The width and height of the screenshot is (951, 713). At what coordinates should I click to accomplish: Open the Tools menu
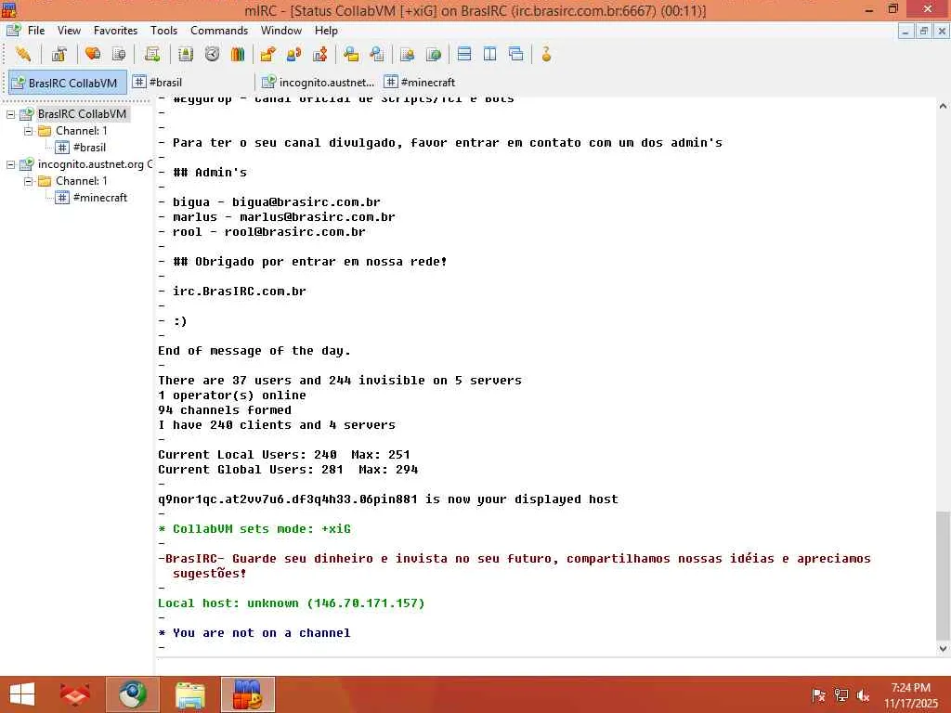click(163, 31)
